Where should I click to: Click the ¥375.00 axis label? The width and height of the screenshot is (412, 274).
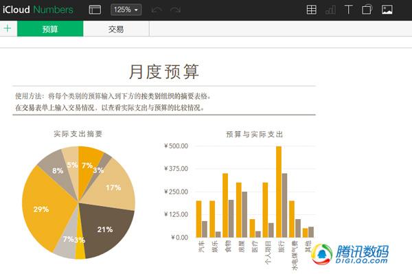[x=176, y=169]
